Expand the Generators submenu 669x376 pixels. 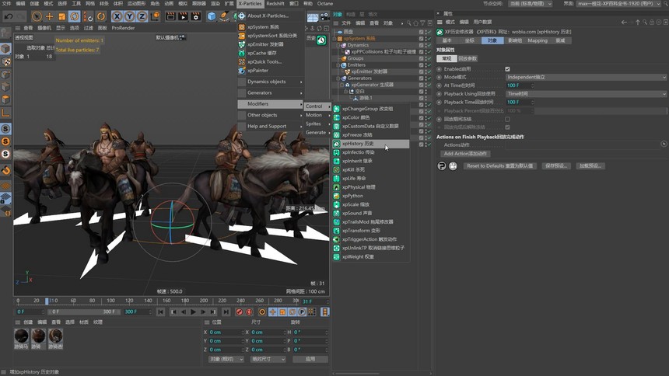point(271,92)
